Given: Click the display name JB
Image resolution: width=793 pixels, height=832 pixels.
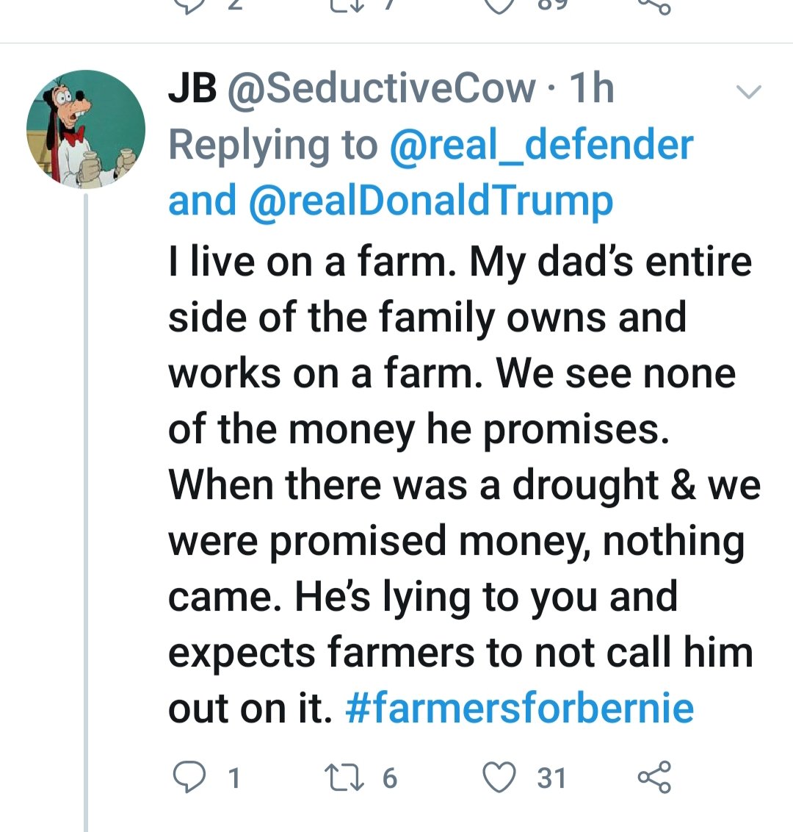Looking at the screenshot, I should 192,89.
